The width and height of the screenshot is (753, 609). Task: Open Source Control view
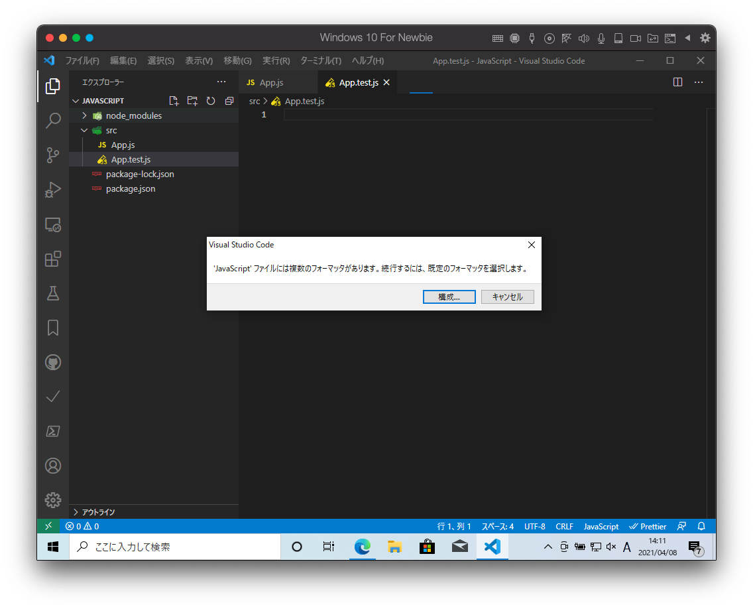point(53,155)
